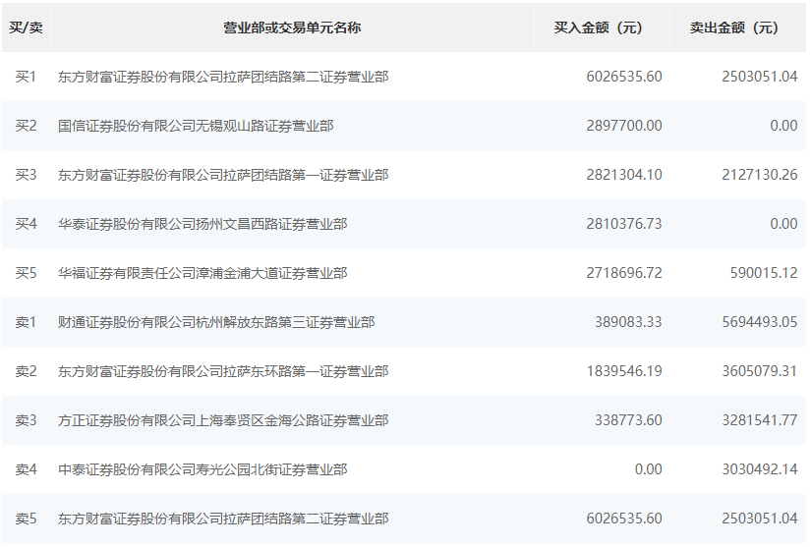
Task: Click sell amount 5694493.05
Action: tap(759, 322)
